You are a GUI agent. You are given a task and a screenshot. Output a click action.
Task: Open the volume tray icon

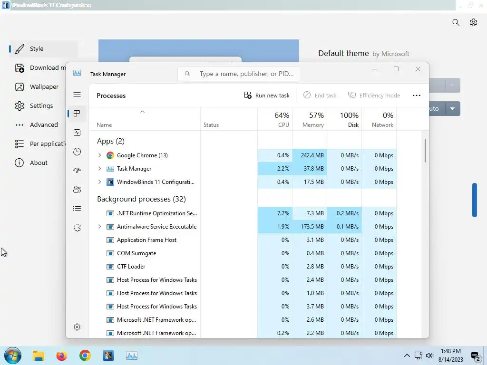429,355
